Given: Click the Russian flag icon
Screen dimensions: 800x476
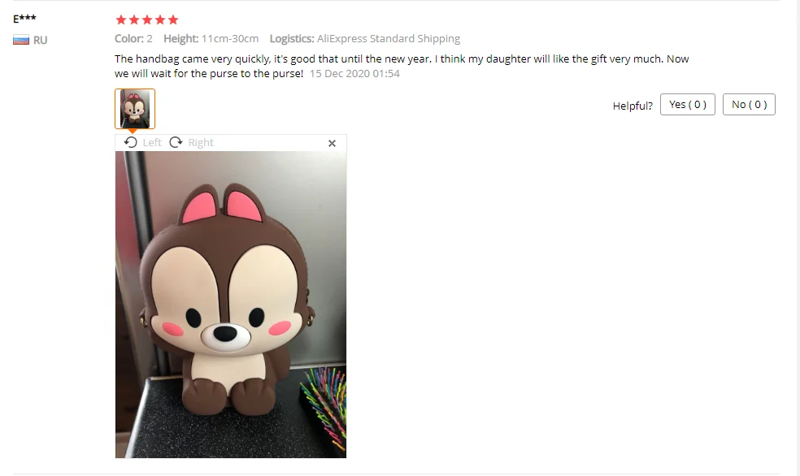Looking at the screenshot, I should (21, 41).
